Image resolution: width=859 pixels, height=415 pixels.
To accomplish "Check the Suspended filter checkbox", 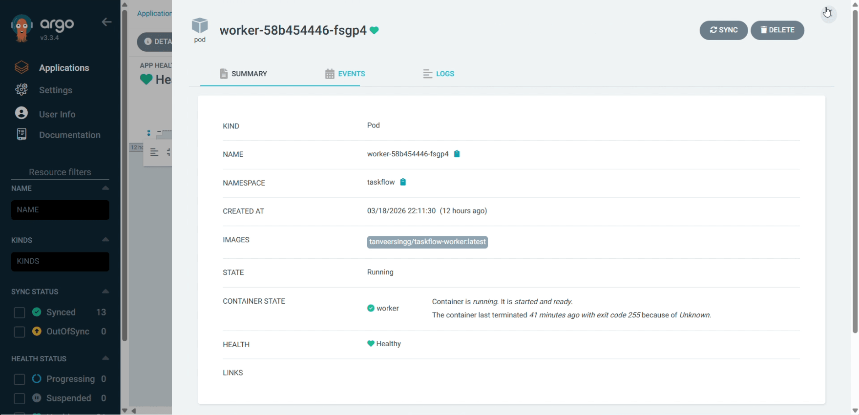I will pos(20,398).
